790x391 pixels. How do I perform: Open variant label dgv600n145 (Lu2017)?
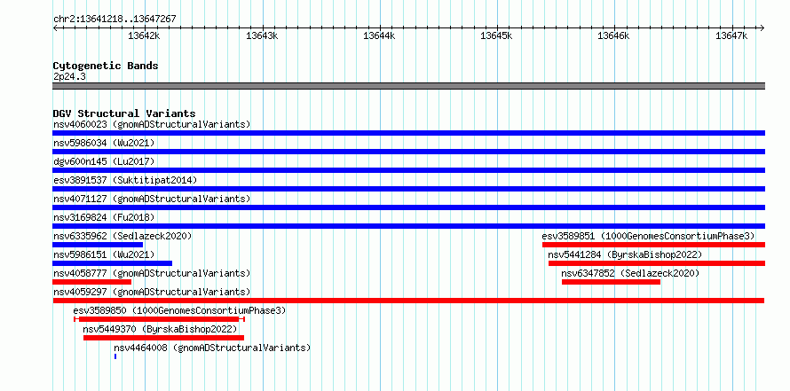pyautogui.click(x=104, y=161)
